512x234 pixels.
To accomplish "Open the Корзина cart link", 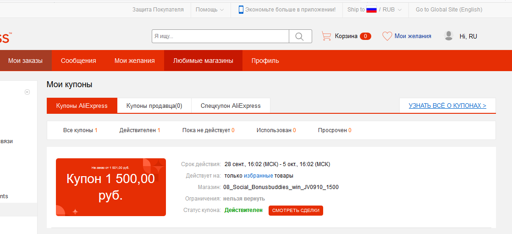I will (x=346, y=36).
